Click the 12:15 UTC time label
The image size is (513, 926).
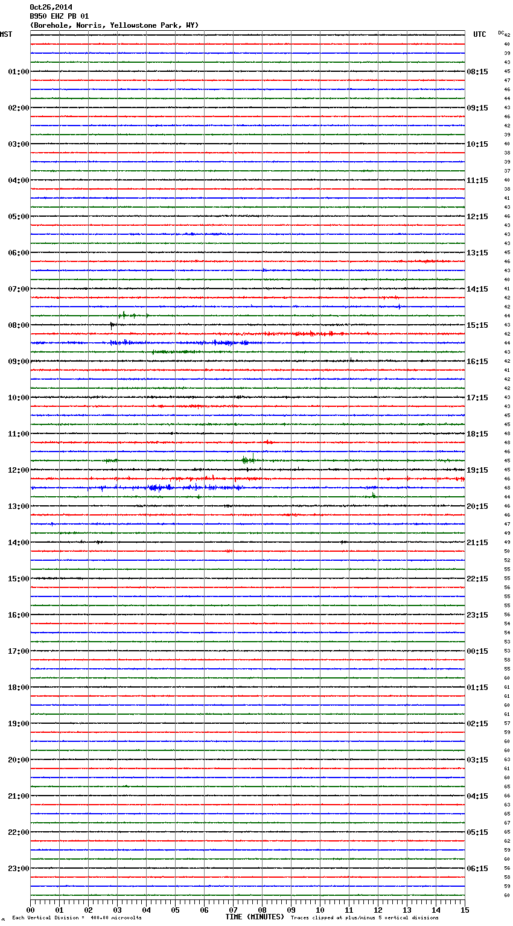pyautogui.click(x=477, y=217)
